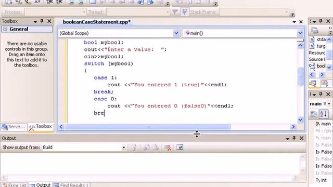Click the 'int' type value in Properties
Screen dimensions: 333x187
[x=324, y=180]
